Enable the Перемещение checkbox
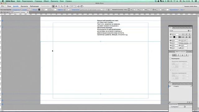The width and height of the screenshot is (199, 112). point(170,58)
